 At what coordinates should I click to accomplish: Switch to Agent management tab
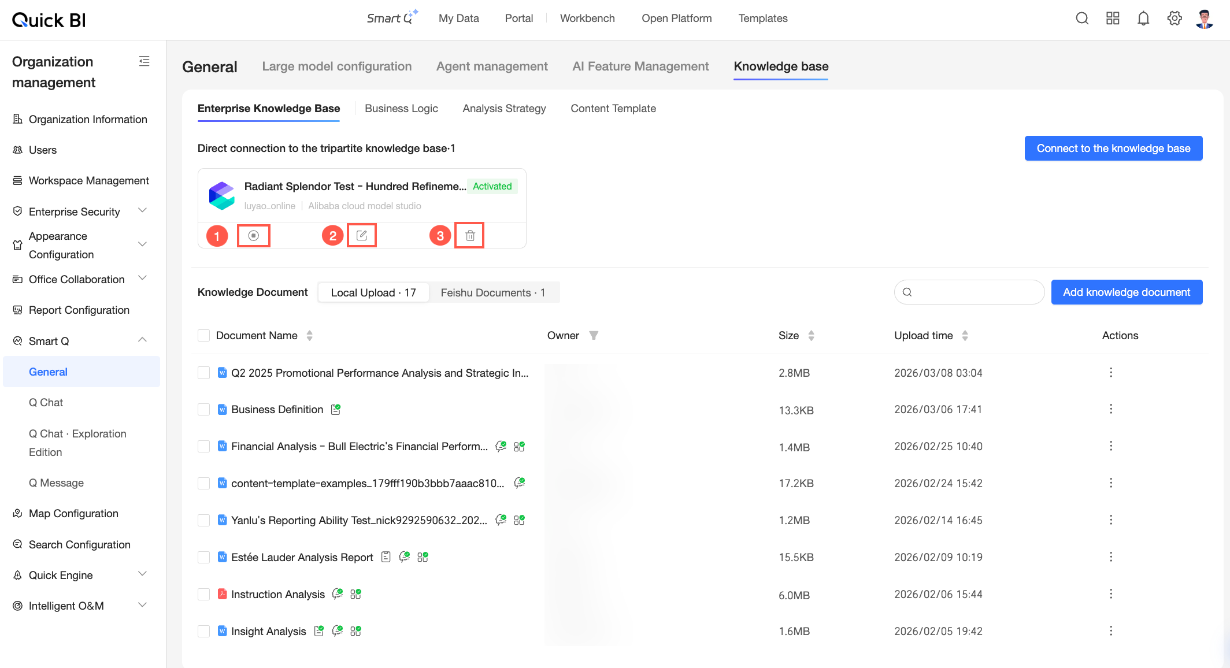click(x=492, y=66)
